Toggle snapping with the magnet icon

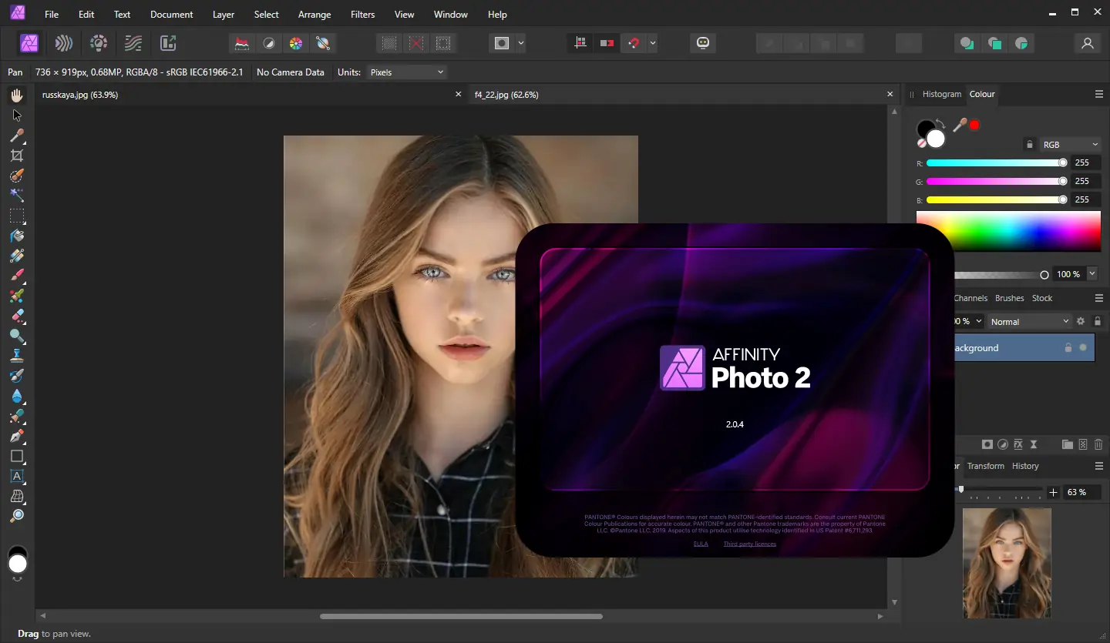click(x=634, y=43)
